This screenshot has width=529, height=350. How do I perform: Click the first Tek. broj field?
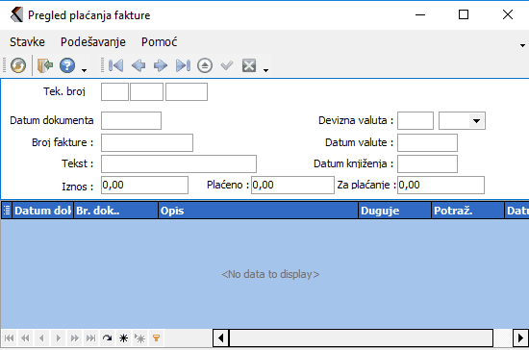click(x=114, y=91)
